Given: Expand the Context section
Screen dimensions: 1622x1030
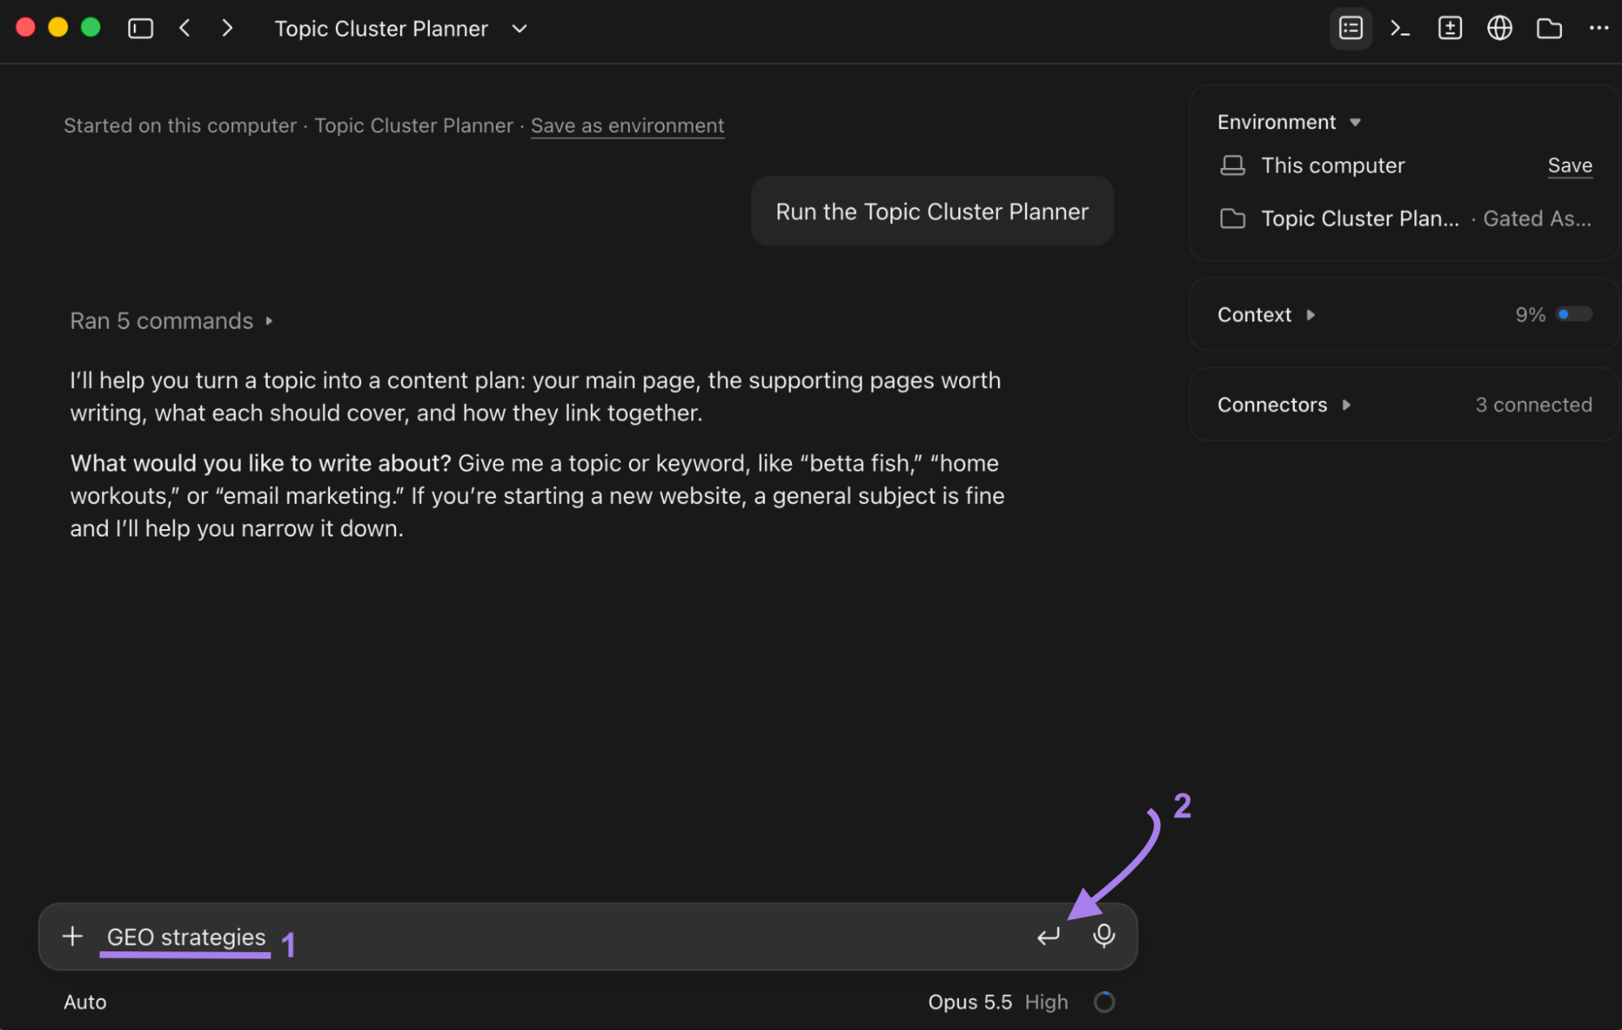Looking at the screenshot, I should pos(1266,314).
